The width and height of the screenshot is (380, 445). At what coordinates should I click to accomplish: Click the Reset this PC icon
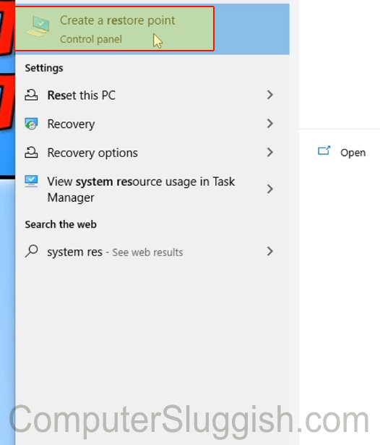[31, 95]
